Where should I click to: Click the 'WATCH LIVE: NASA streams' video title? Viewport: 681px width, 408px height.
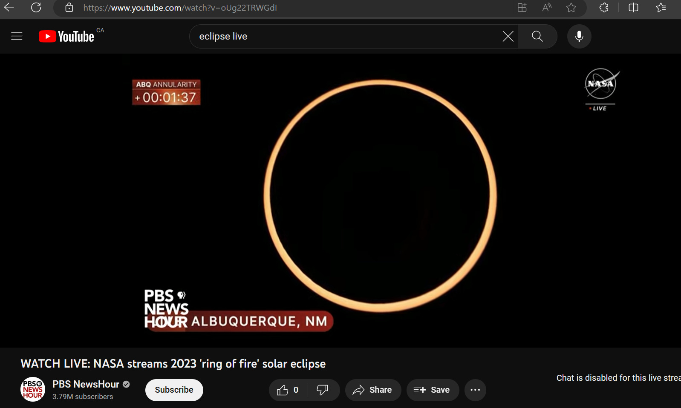173,364
